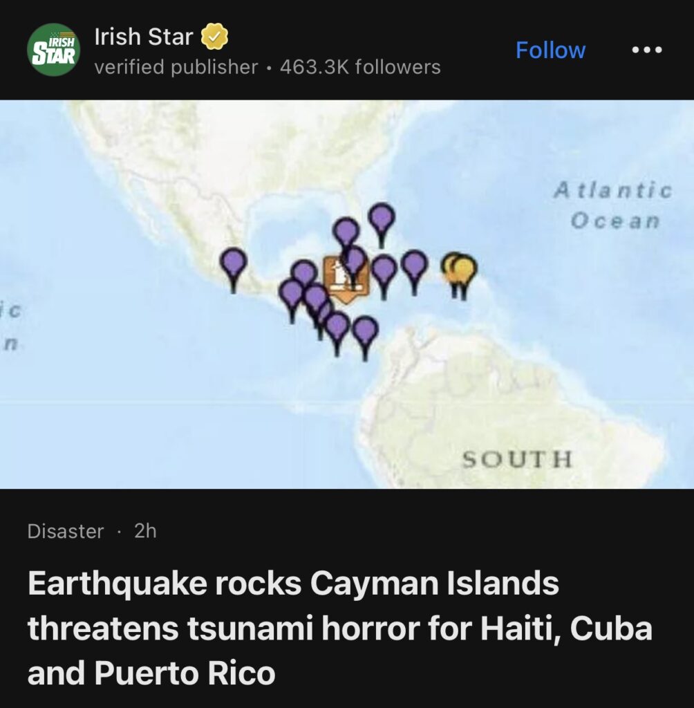Click the "verified publisher" label
694x708 pixels.
[176, 67]
